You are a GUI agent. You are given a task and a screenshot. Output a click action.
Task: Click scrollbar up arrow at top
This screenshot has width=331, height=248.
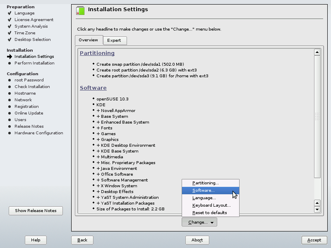click(317, 52)
